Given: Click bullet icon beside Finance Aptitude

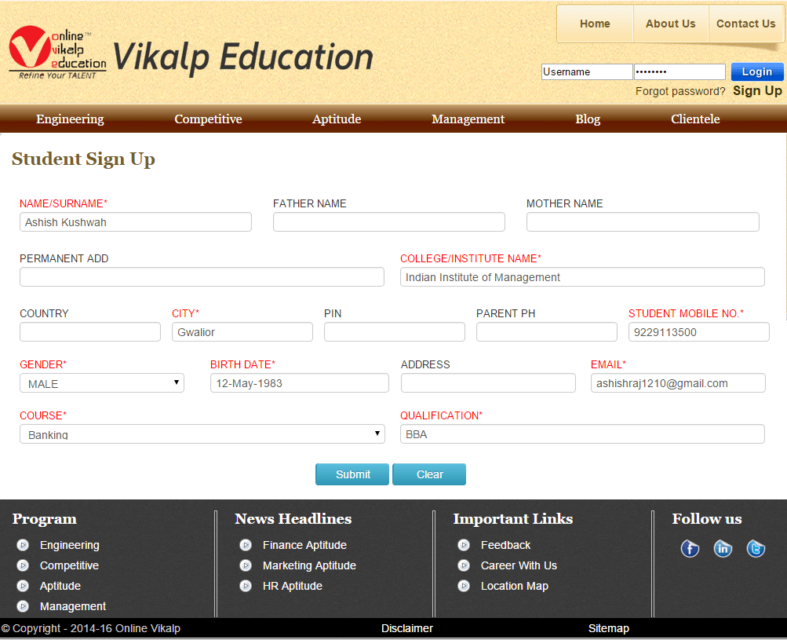Looking at the screenshot, I should click(x=246, y=545).
